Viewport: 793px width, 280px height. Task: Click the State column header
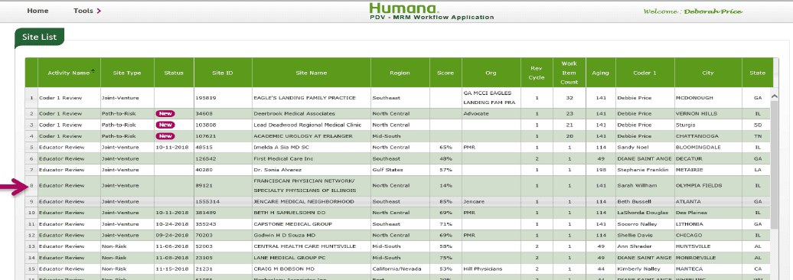pyautogui.click(x=758, y=73)
